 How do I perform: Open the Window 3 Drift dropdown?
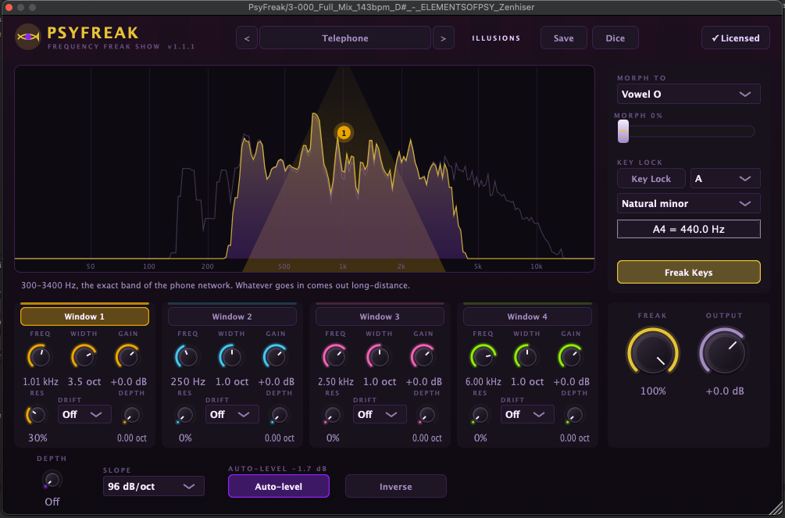(x=380, y=414)
